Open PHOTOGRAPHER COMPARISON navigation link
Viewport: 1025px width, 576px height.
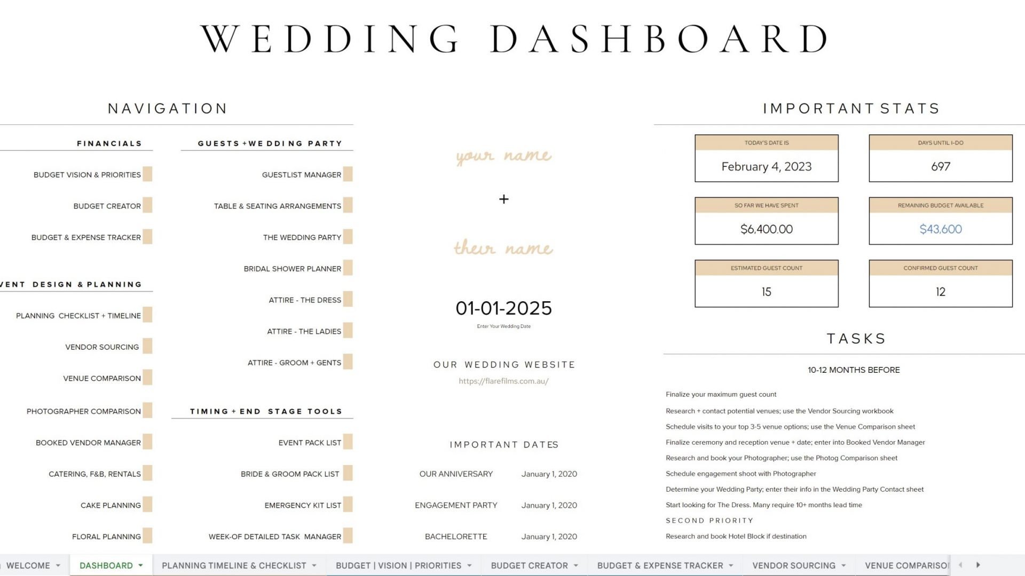coord(84,411)
